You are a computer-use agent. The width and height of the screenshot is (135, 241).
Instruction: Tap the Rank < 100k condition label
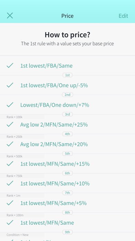coord(14,117)
